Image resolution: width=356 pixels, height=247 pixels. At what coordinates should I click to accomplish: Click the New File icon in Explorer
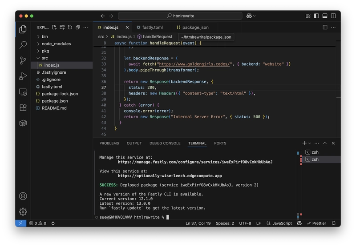[54, 28]
